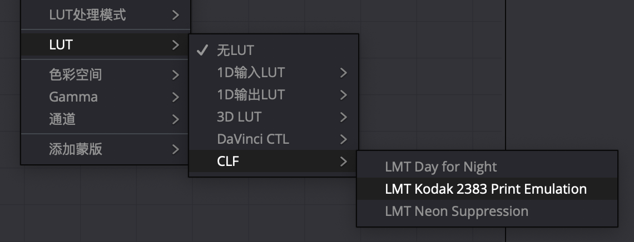Image resolution: width=634 pixels, height=242 pixels.
Task: Open the LUT处理模式 submenu
Action: coord(87,15)
